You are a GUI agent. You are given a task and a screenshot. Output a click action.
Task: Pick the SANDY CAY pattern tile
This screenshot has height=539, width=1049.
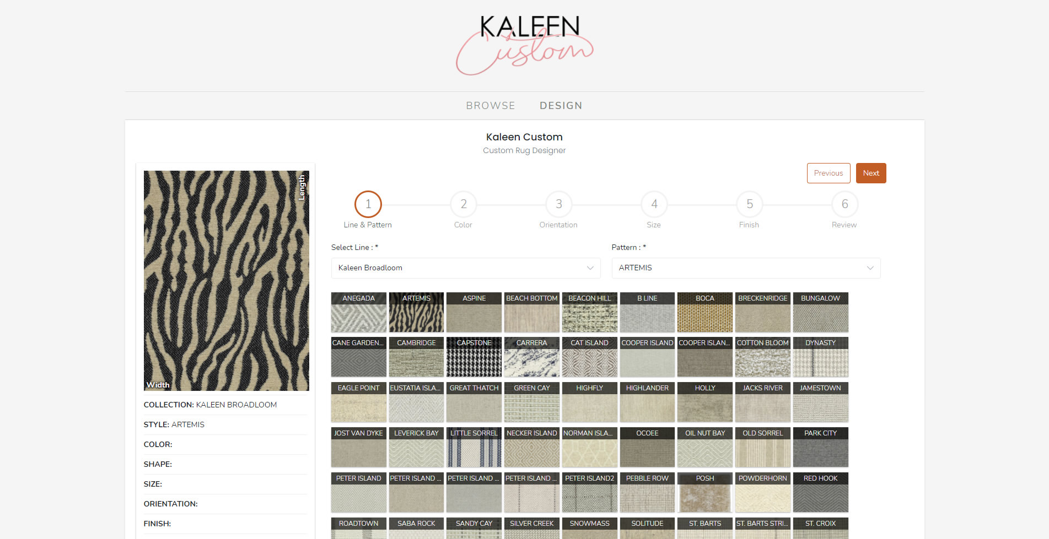(x=474, y=528)
